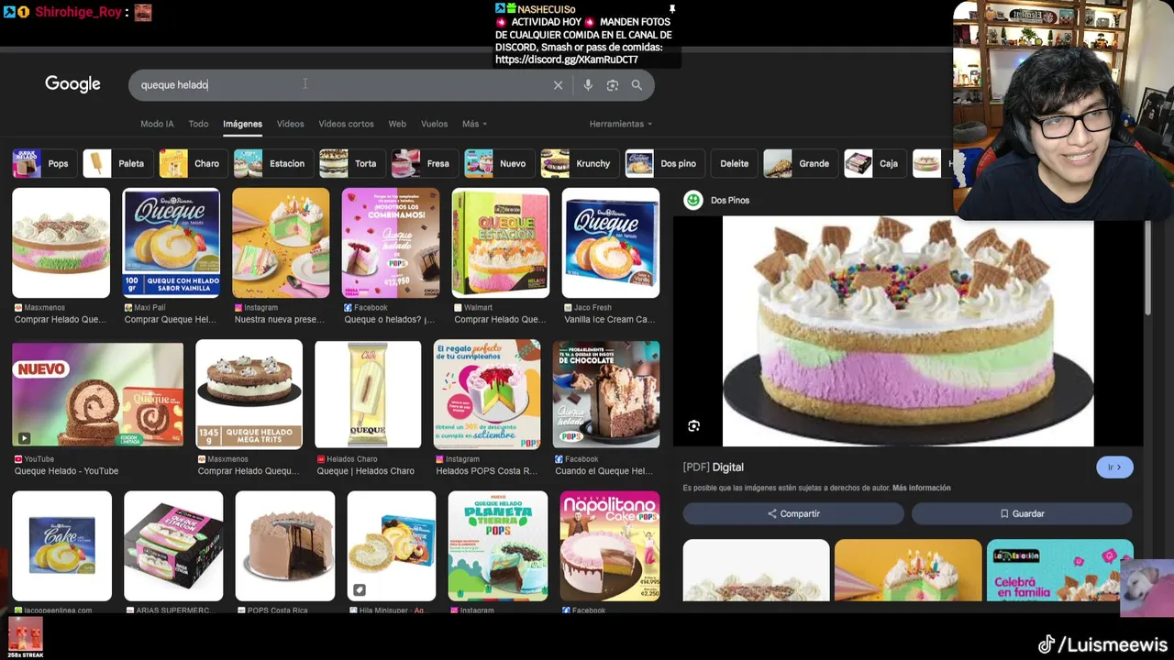Select the Krunchy filter chip

coord(579,163)
